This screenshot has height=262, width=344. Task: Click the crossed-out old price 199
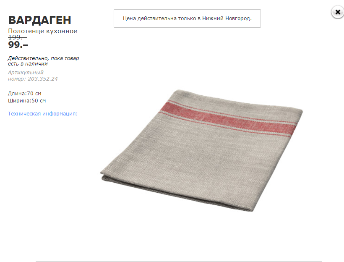[17, 37]
